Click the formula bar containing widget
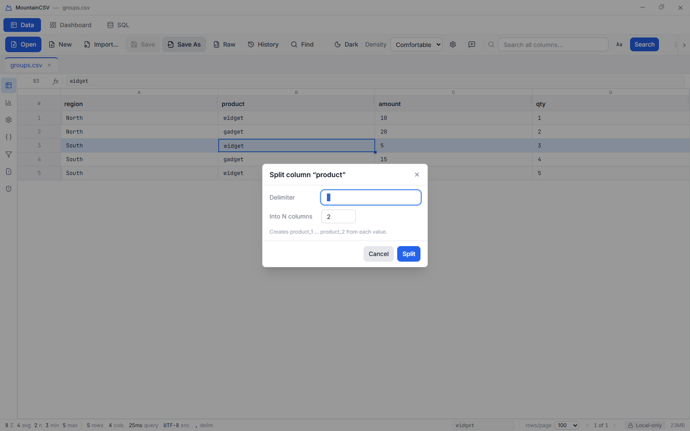690x431 pixels. click(375, 81)
